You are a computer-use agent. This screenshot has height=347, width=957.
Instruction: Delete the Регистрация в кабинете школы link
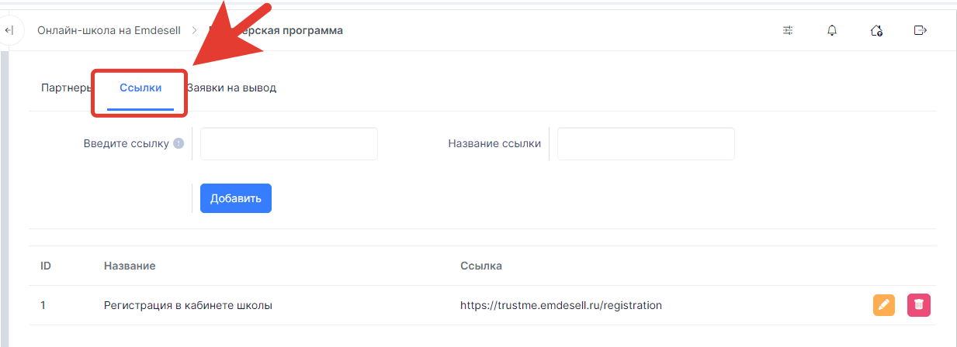tap(919, 305)
